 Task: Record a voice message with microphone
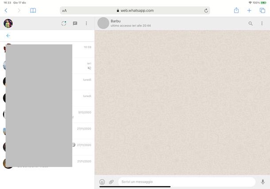pyautogui.click(x=263, y=182)
